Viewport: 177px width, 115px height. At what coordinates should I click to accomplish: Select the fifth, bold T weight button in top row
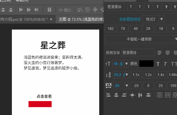click(166, 7)
